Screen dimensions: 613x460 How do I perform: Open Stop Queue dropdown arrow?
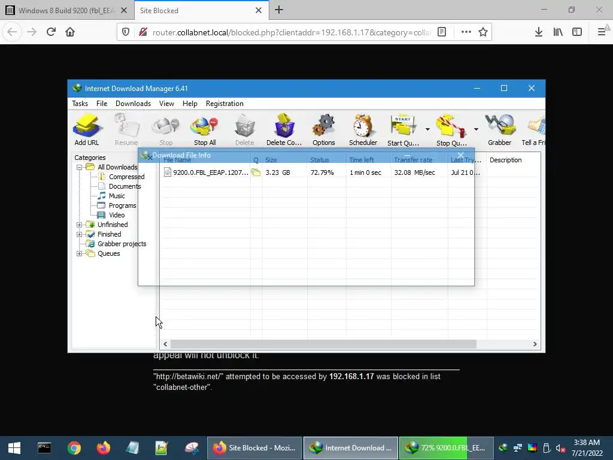pos(476,129)
